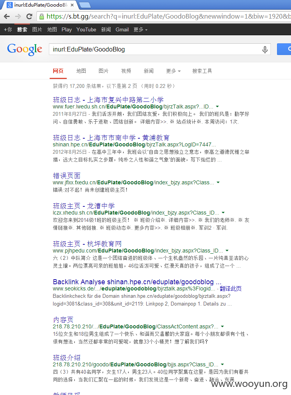
Task: Close the inurl:EduPlate/GoodoBlog browser tab
Action: 72,5
